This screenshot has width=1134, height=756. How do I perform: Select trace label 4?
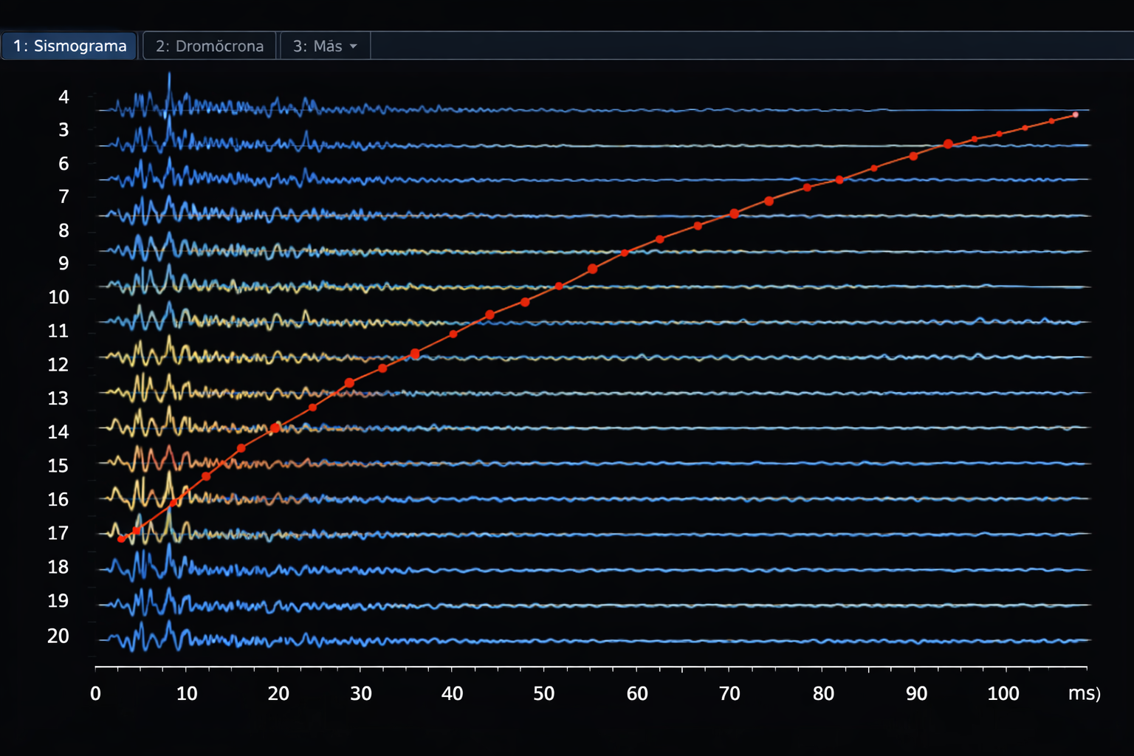pyautogui.click(x=64, y=97)
